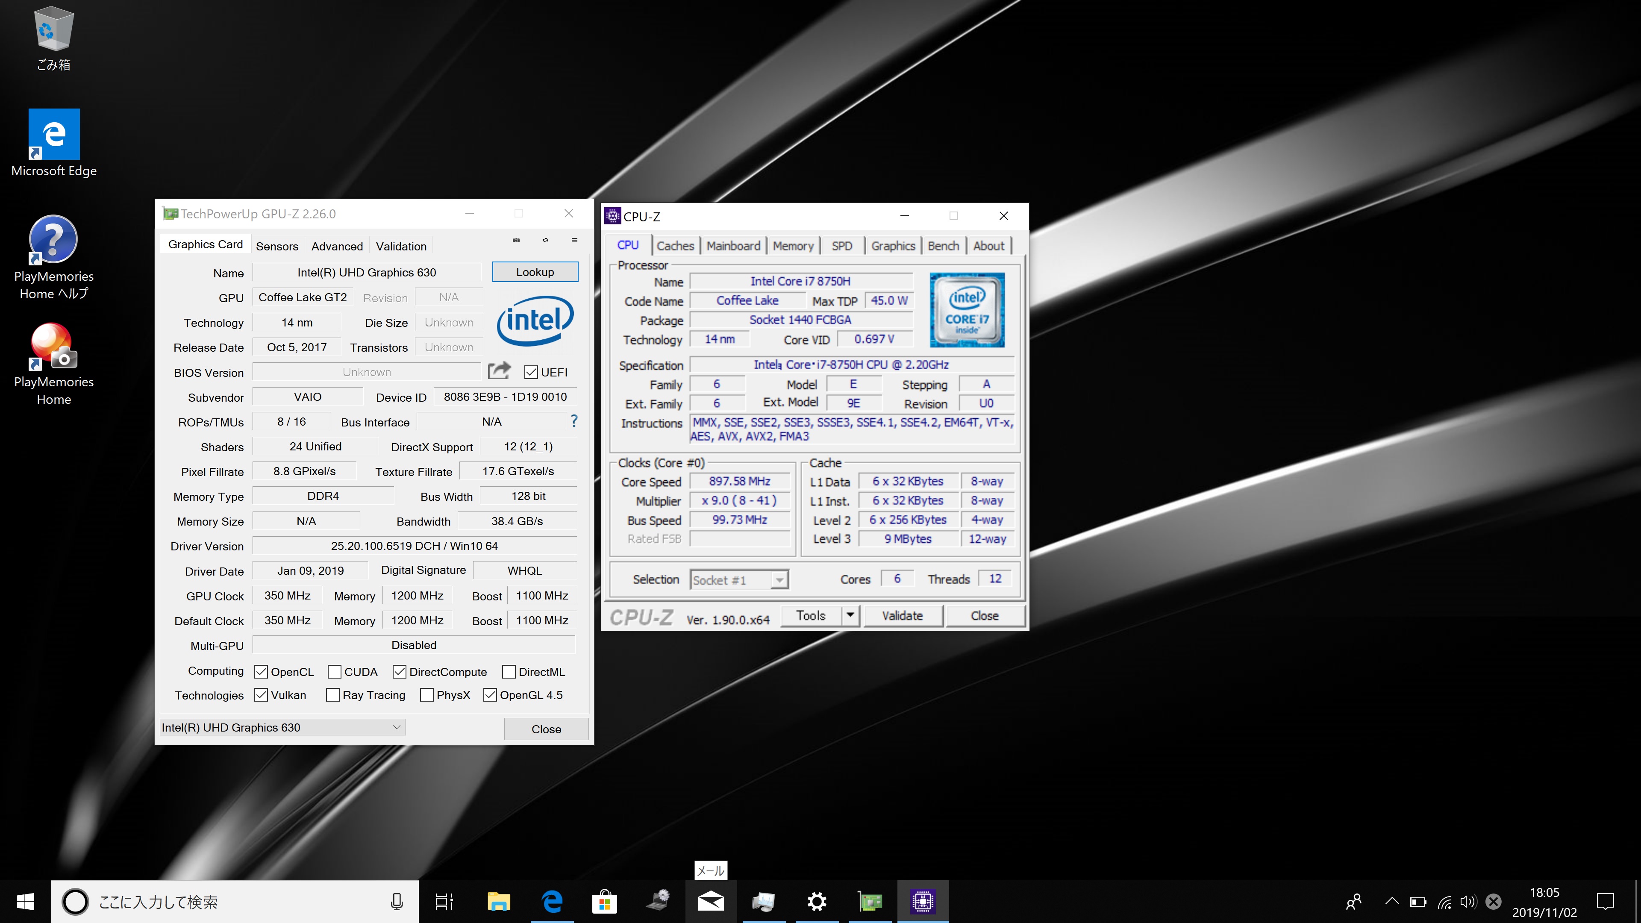Toggle the Ray Tracing checkbox
The width and height of the screenshot is (1641, 923).
pos(332,695)
